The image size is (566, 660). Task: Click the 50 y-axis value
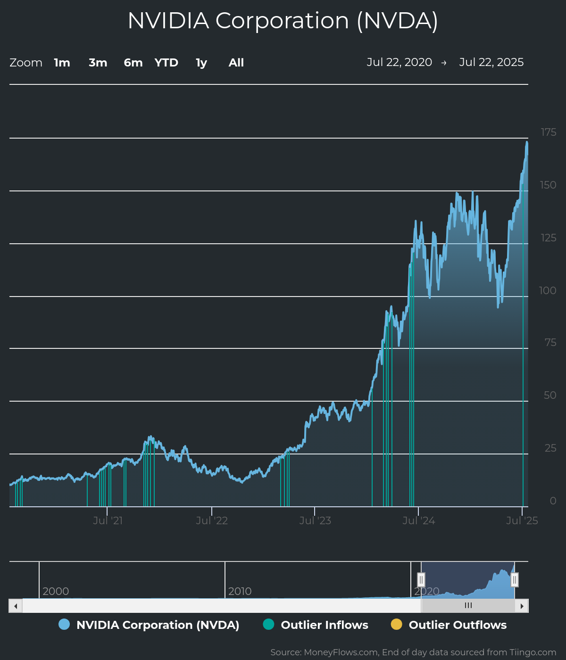click(x=550, y=396)
